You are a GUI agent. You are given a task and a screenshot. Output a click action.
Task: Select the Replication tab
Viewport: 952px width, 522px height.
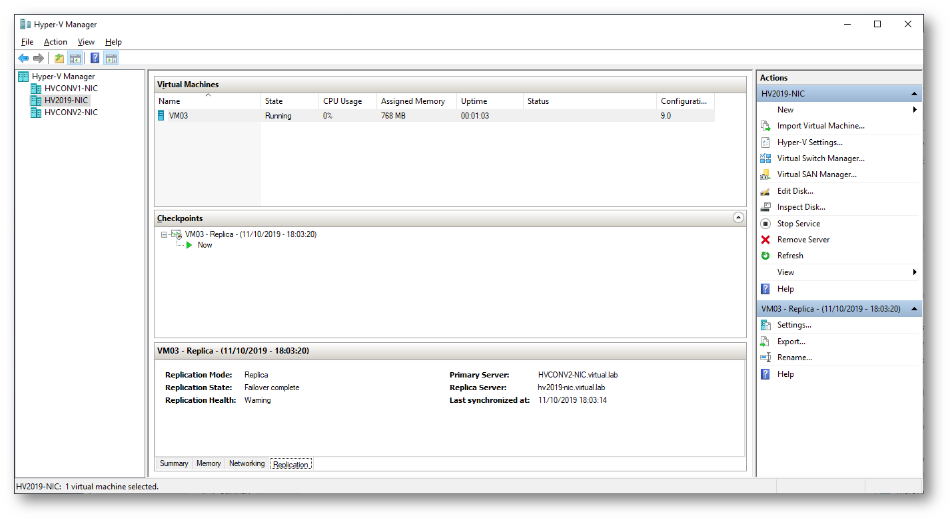click(290, 464)
